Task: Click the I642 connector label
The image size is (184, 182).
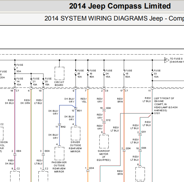Action: [x=63, y=127]
